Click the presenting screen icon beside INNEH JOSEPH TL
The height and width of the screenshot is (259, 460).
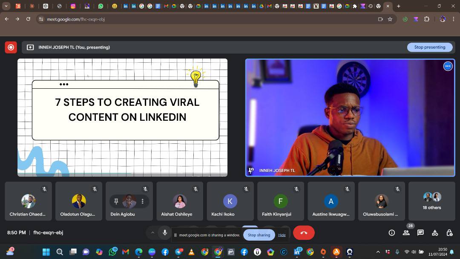30,47
